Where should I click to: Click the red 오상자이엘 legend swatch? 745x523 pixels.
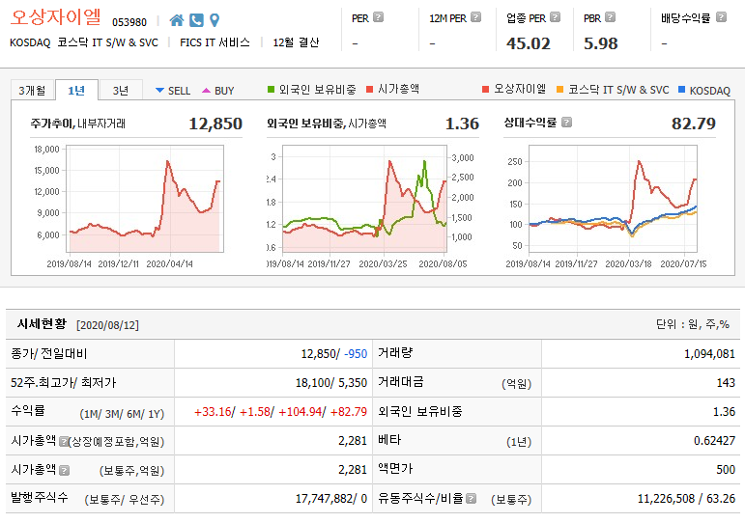coord(485,89)
